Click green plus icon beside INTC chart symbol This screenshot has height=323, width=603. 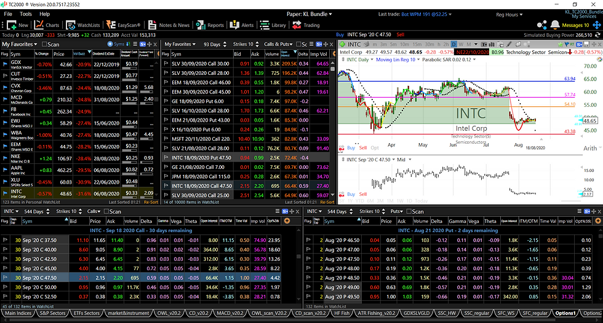point(342,44)
